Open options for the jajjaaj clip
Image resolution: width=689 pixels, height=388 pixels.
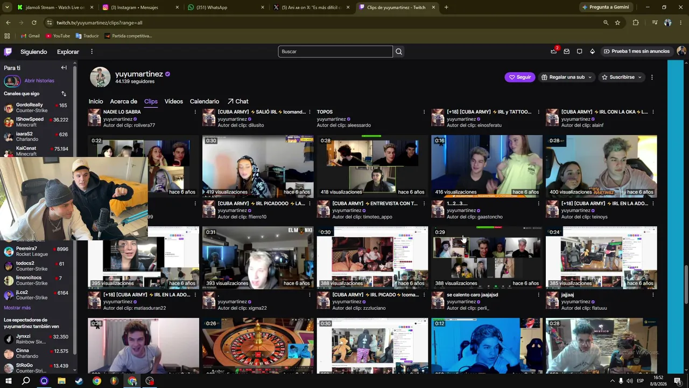[x=653, y=295]
